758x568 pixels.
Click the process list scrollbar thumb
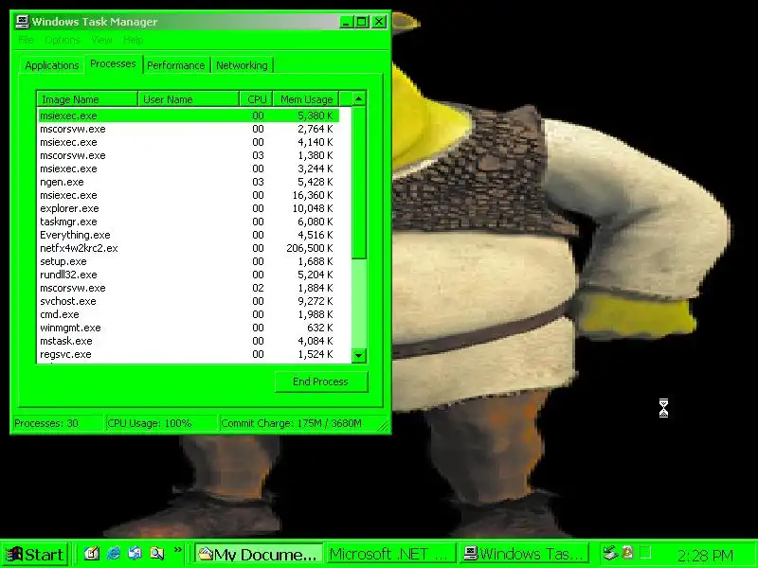[x=358, y=183]
